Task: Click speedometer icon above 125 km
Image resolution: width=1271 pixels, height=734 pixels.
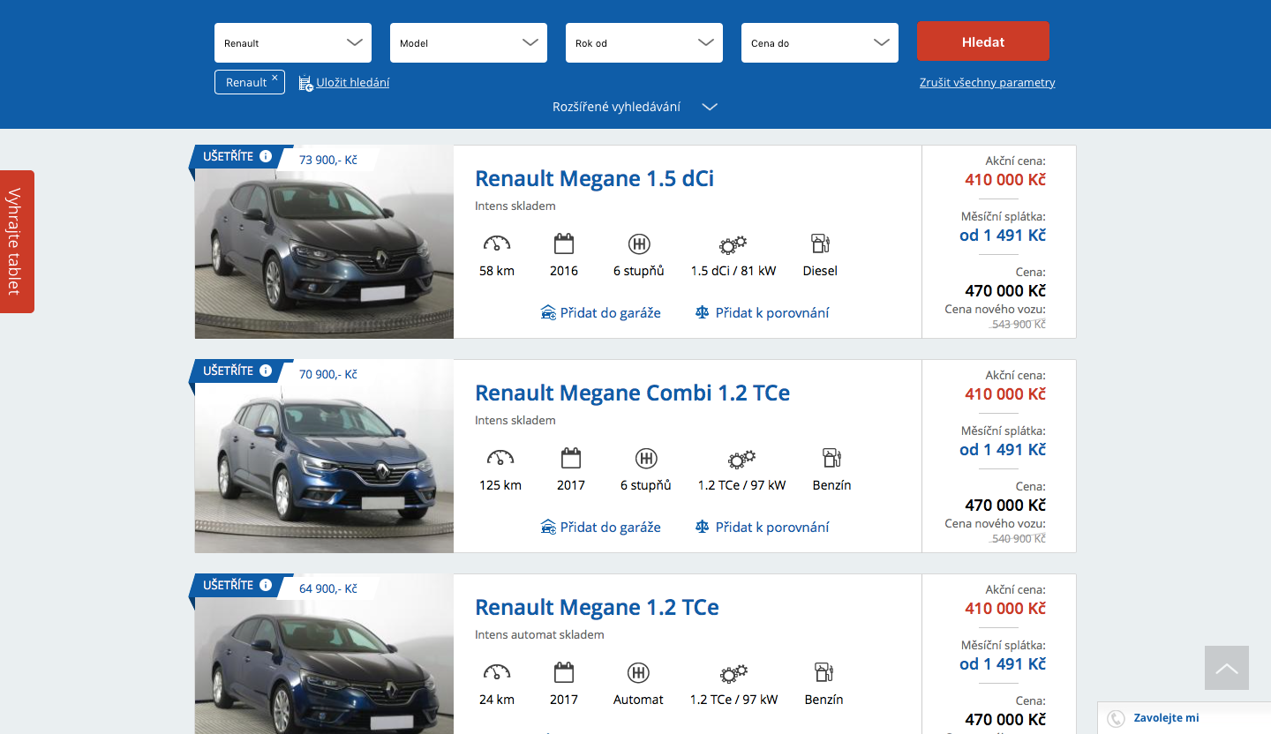Action: click(x=500, y=458)
